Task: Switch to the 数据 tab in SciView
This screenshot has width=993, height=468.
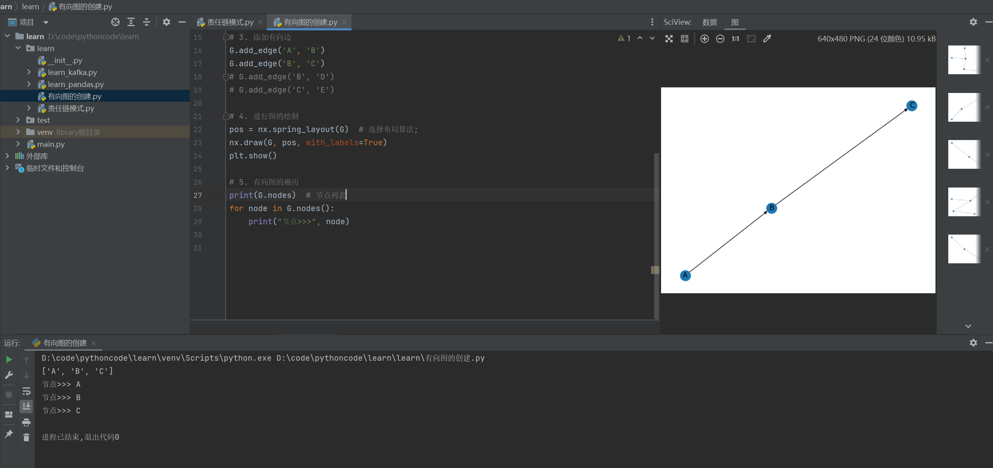Action: 709,22
